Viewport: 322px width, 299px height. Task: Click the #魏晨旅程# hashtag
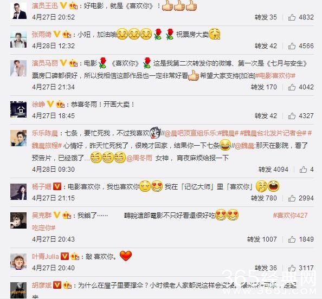point(47,146)
